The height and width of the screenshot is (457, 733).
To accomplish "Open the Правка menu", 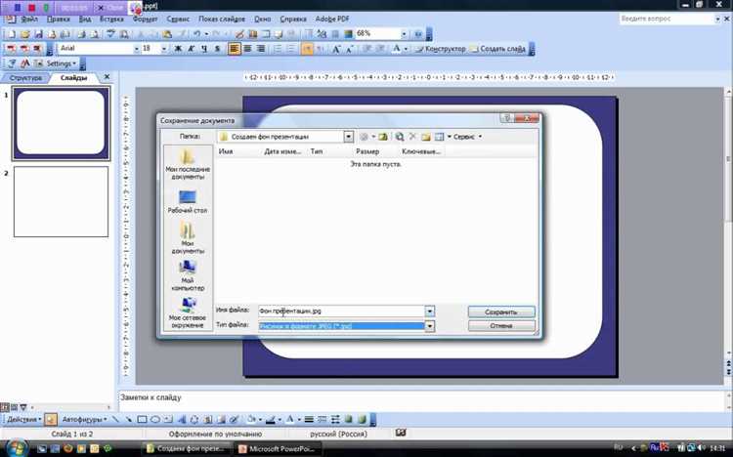I will [59, 20].
